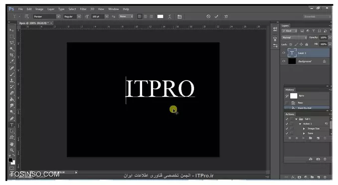The image size is (338, 185).
Task: Toggle Image Size step checkmark
Action: coord(287,128)
